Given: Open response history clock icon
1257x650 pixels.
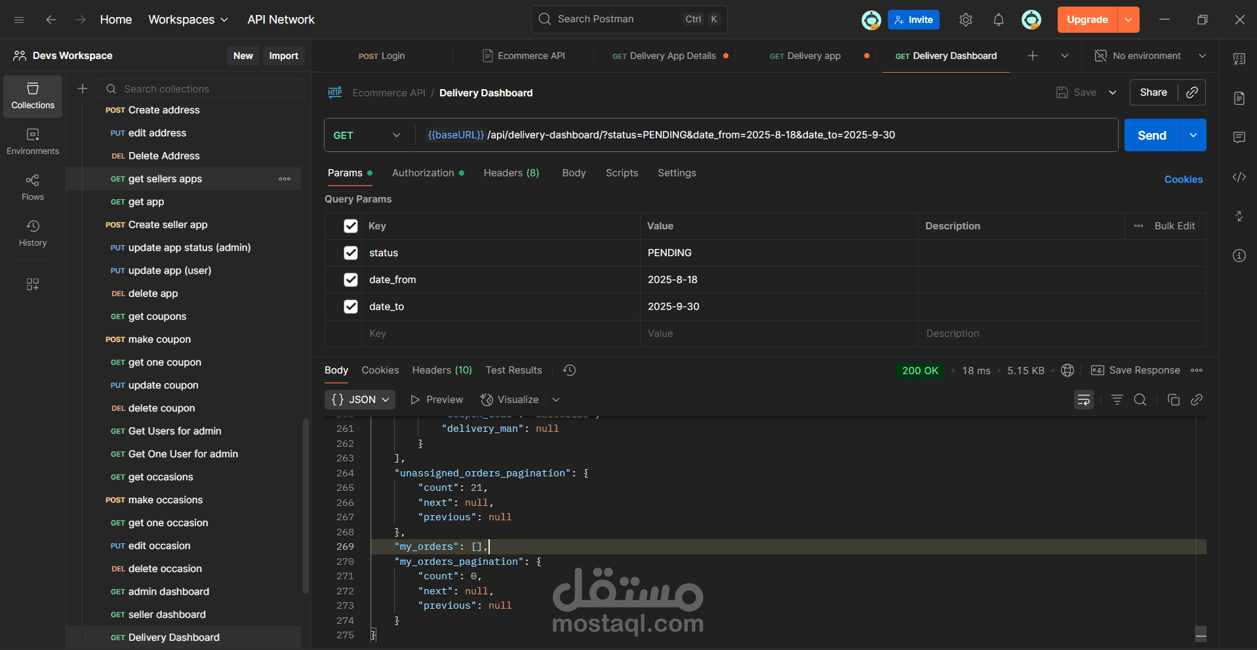Looking at the screenshot, I should (x=569, y=370).
